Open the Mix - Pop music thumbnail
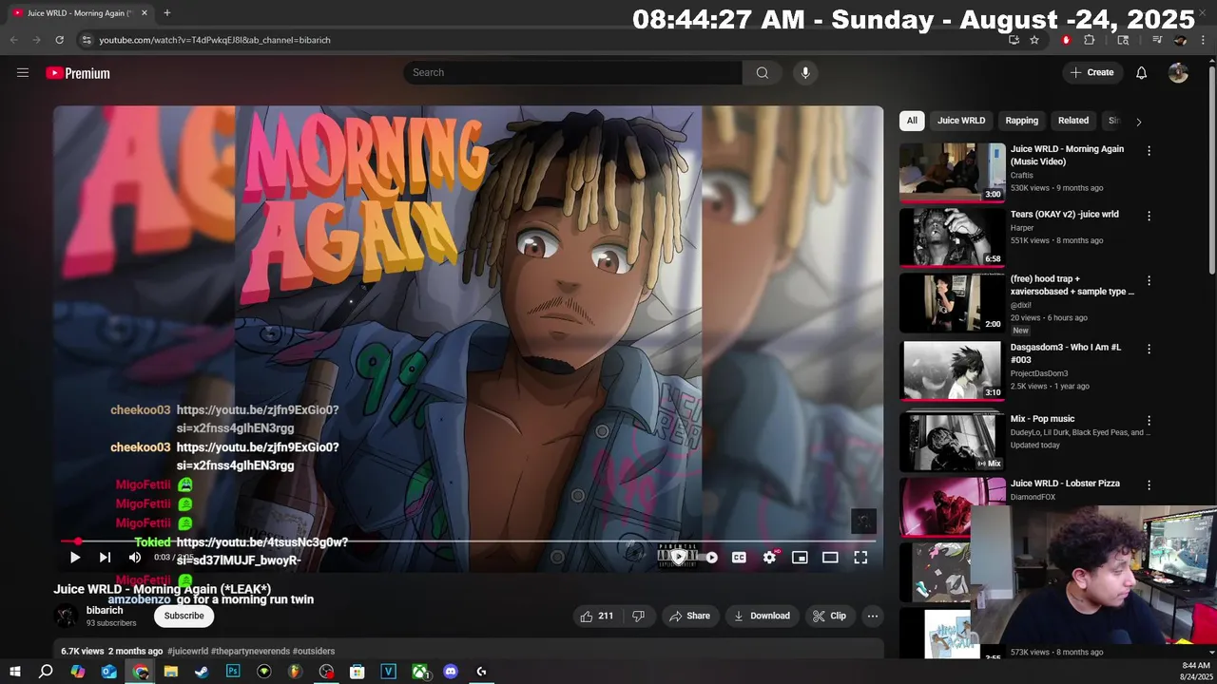 [952, 441]
